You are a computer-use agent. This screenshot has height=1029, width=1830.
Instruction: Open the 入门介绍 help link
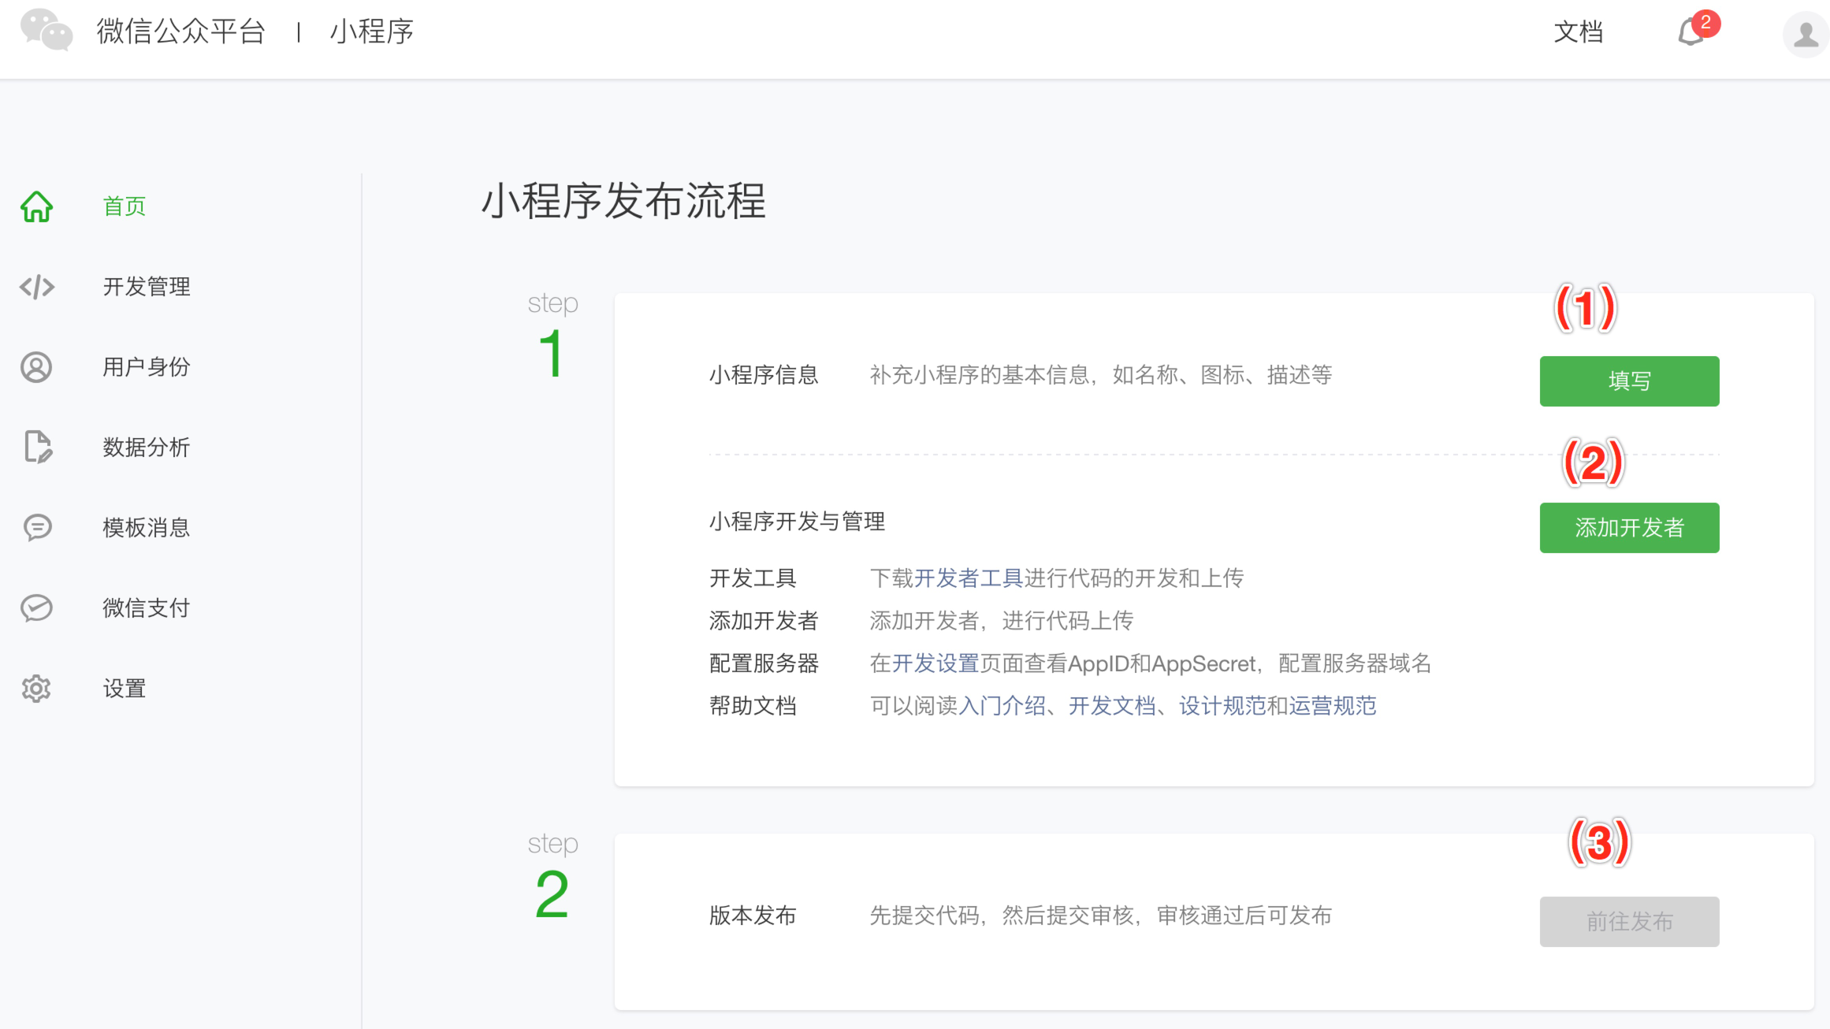[1002, 706]
